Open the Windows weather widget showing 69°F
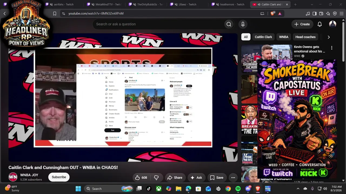This screenshot has width=346, height=194. (x=12, y=189)
